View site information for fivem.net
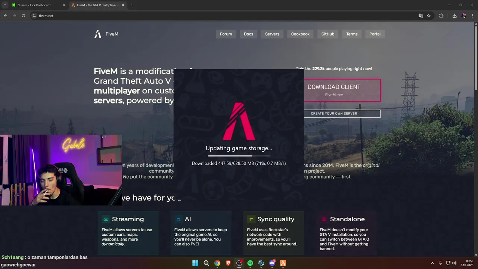Viewport: 478px width, 269px height. (x=34, y=16)
